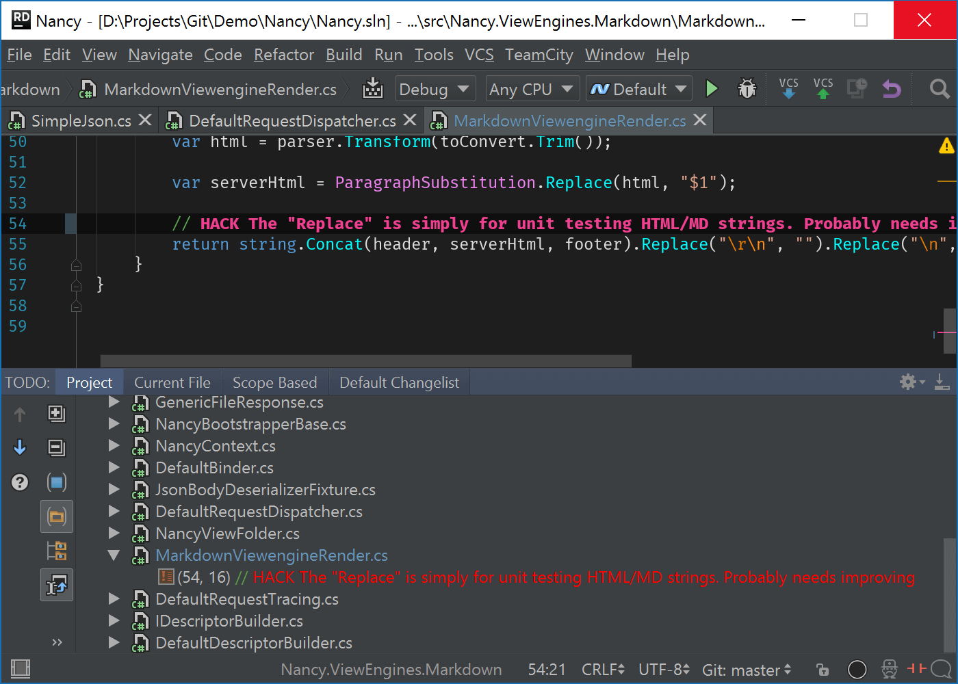The height and width of the screenshot is (684, 958).
Task: Go to previous TODO with up arrow
Action: click(20, 414)
